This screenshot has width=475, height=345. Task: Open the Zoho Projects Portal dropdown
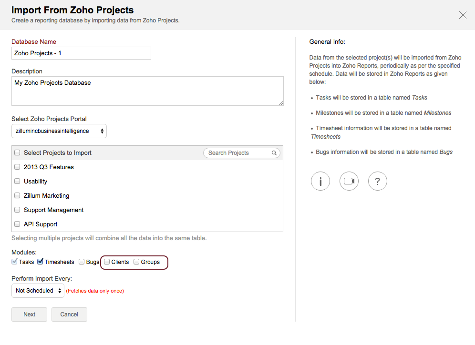(x=59, y=131)
